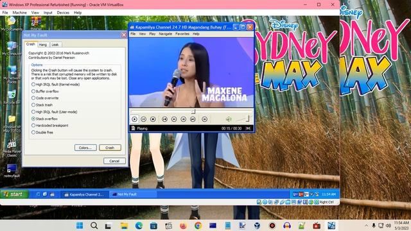This screenshot has width=411, height=231.
Task: Open Windows 11 Start menu
Action: click(80, 225)
